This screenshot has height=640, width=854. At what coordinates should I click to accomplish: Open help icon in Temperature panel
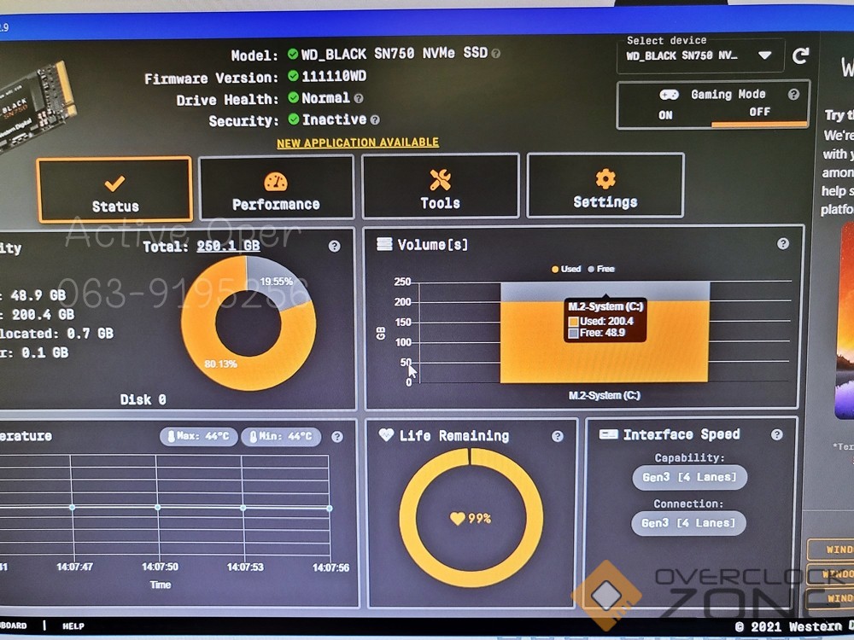337,436
